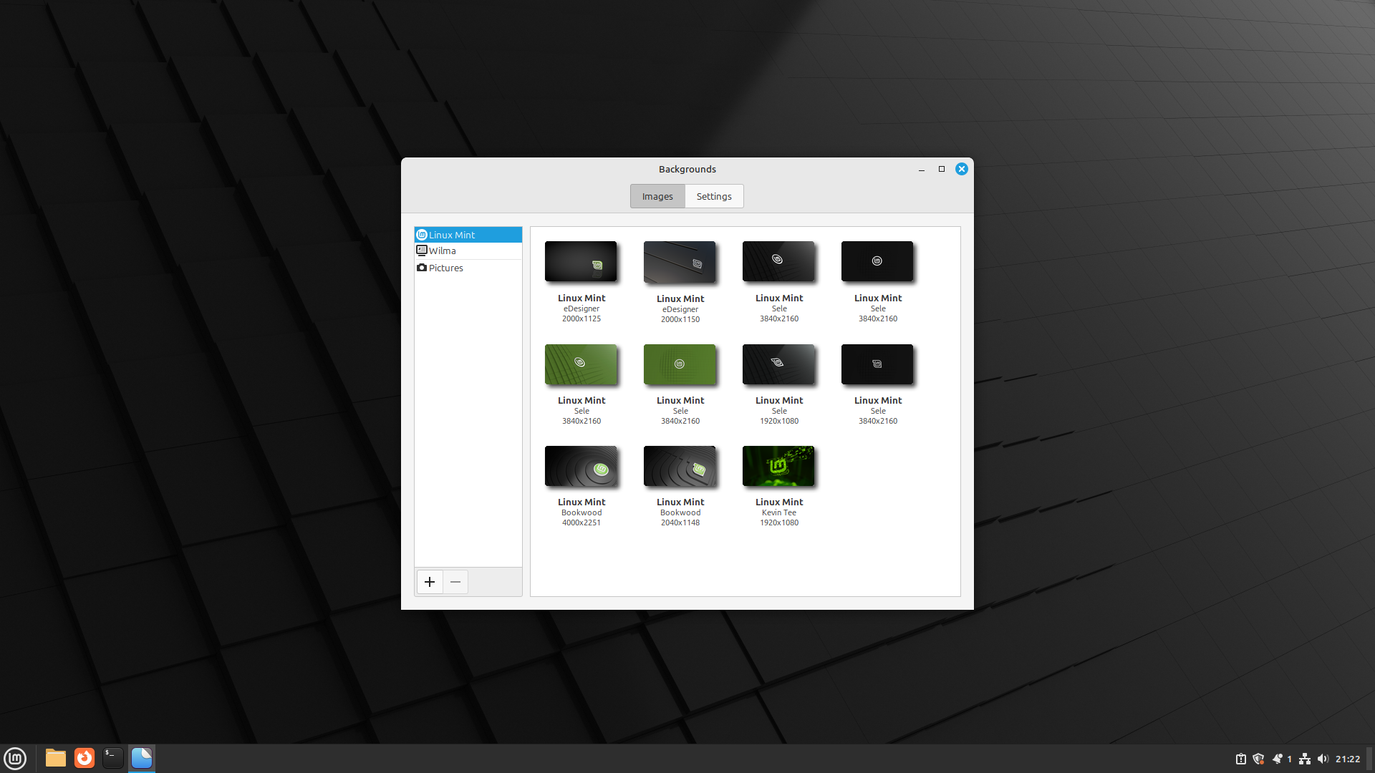Click the network icon in the system tray
The width and height of the screenshot is (1375, 773).
click(1306, 759)
